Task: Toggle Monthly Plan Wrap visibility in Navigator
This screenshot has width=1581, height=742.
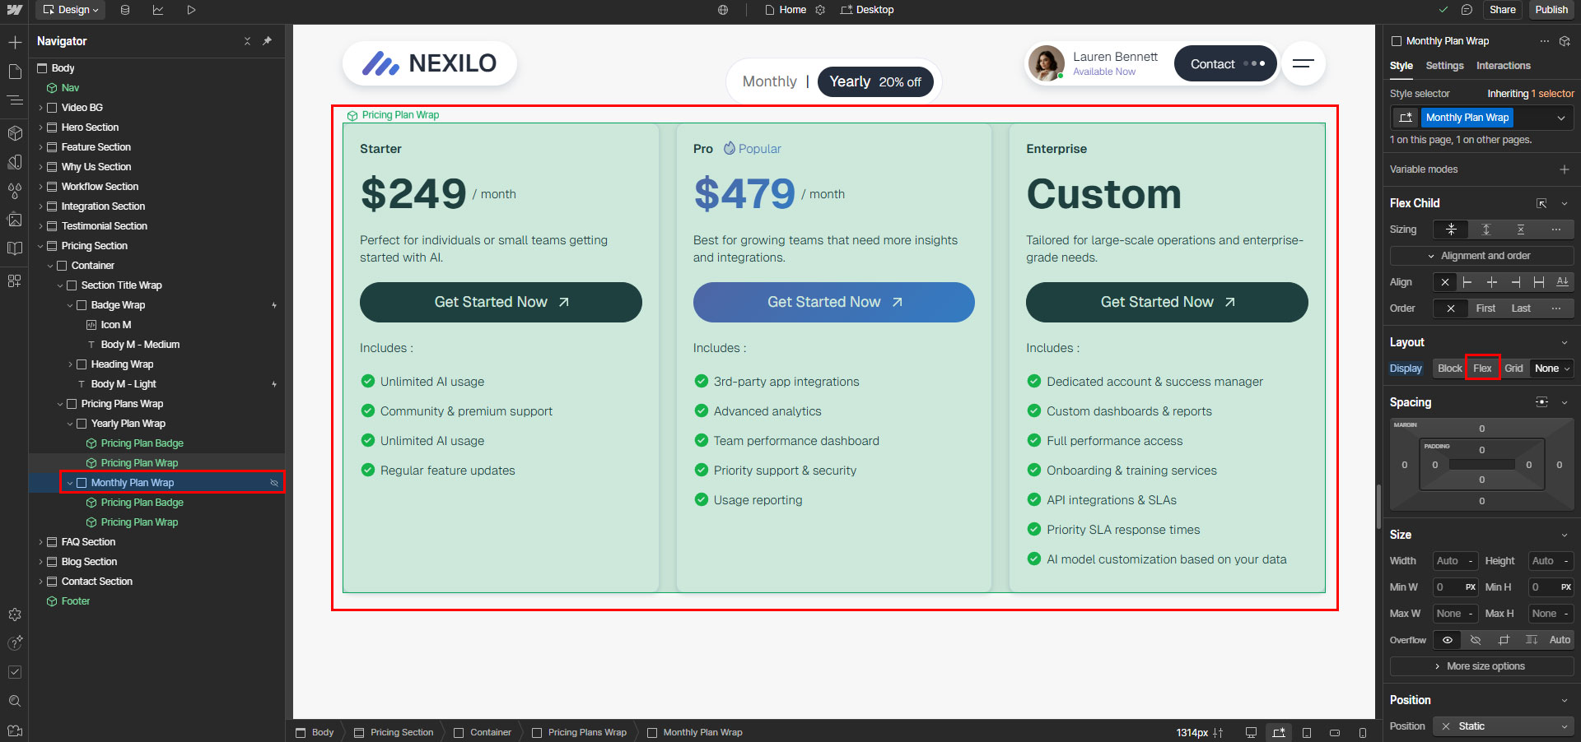Action: coord(274,483)
